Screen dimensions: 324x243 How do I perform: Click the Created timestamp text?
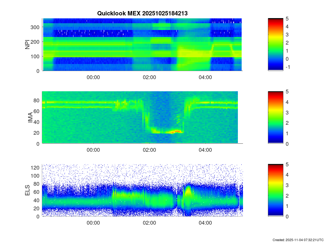298,240
